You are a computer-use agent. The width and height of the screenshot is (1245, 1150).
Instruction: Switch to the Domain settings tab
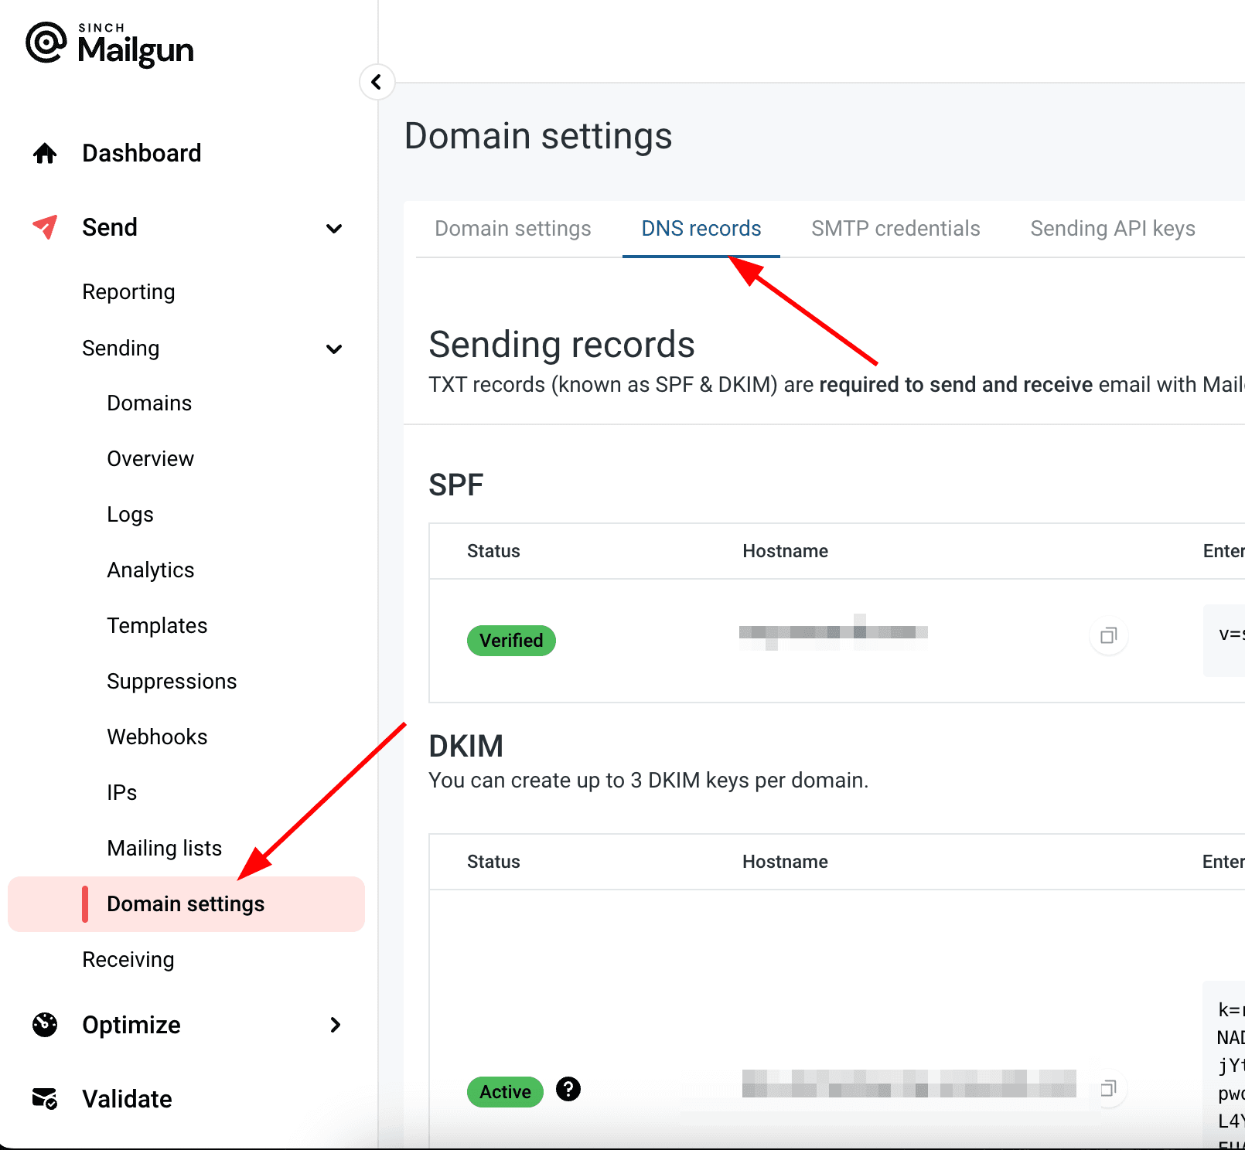coord(513,229)
